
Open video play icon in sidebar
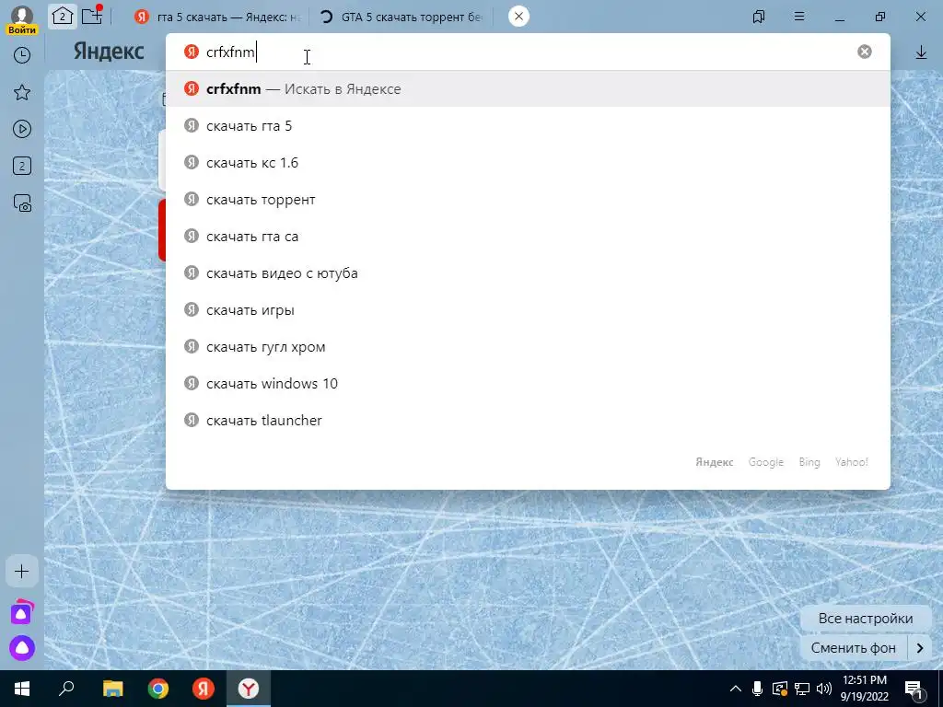coord(22,129)
